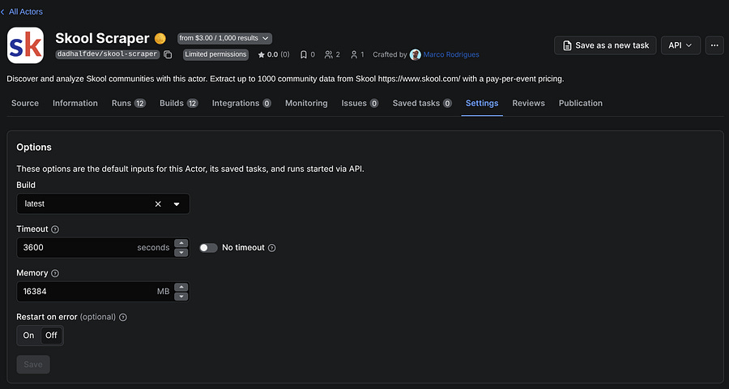The image size is (729, 389).
Task: Click the total users icon showing 2
Action: click(x=329, y=55)
